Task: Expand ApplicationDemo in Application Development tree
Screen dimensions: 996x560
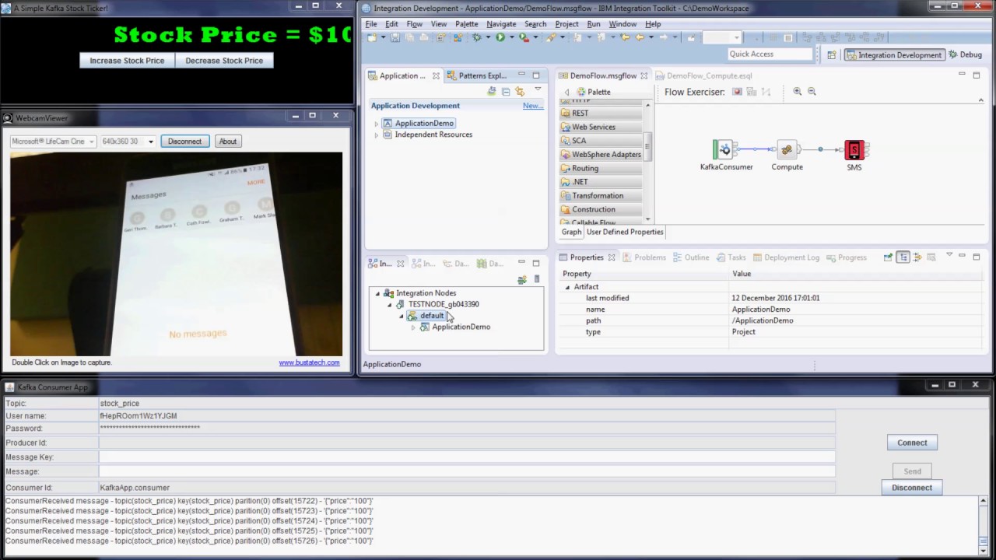Action: (x=377, y=124)
